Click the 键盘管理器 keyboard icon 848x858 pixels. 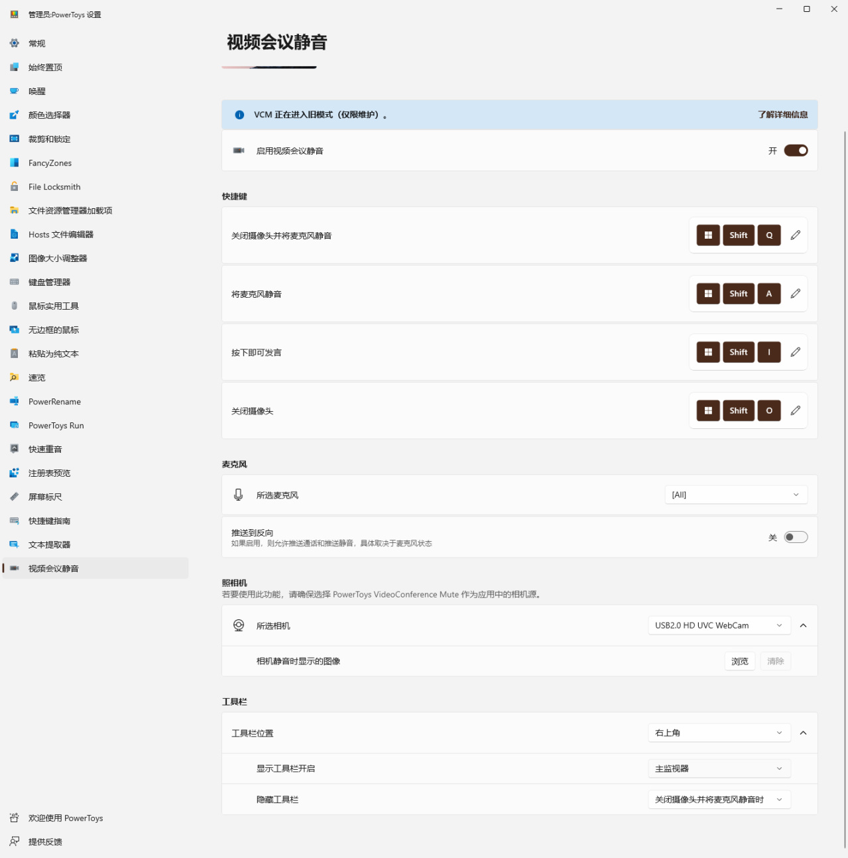(15, 282)
